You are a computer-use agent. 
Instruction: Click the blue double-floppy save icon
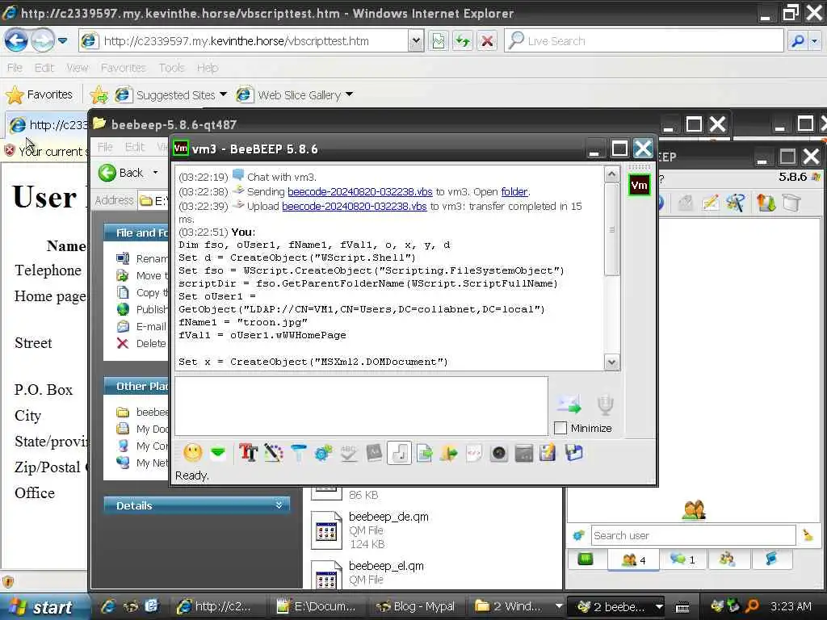tap(574, 453)
